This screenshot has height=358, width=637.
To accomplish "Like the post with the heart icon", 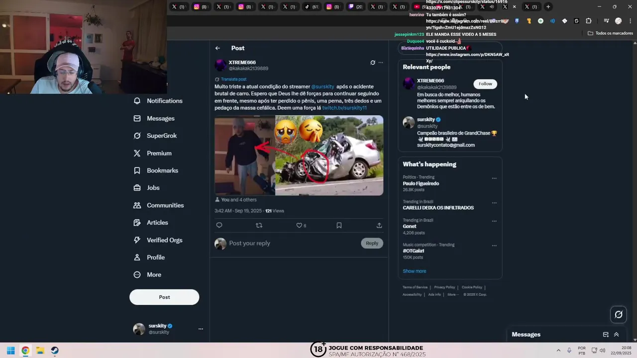I will (299, 225).
